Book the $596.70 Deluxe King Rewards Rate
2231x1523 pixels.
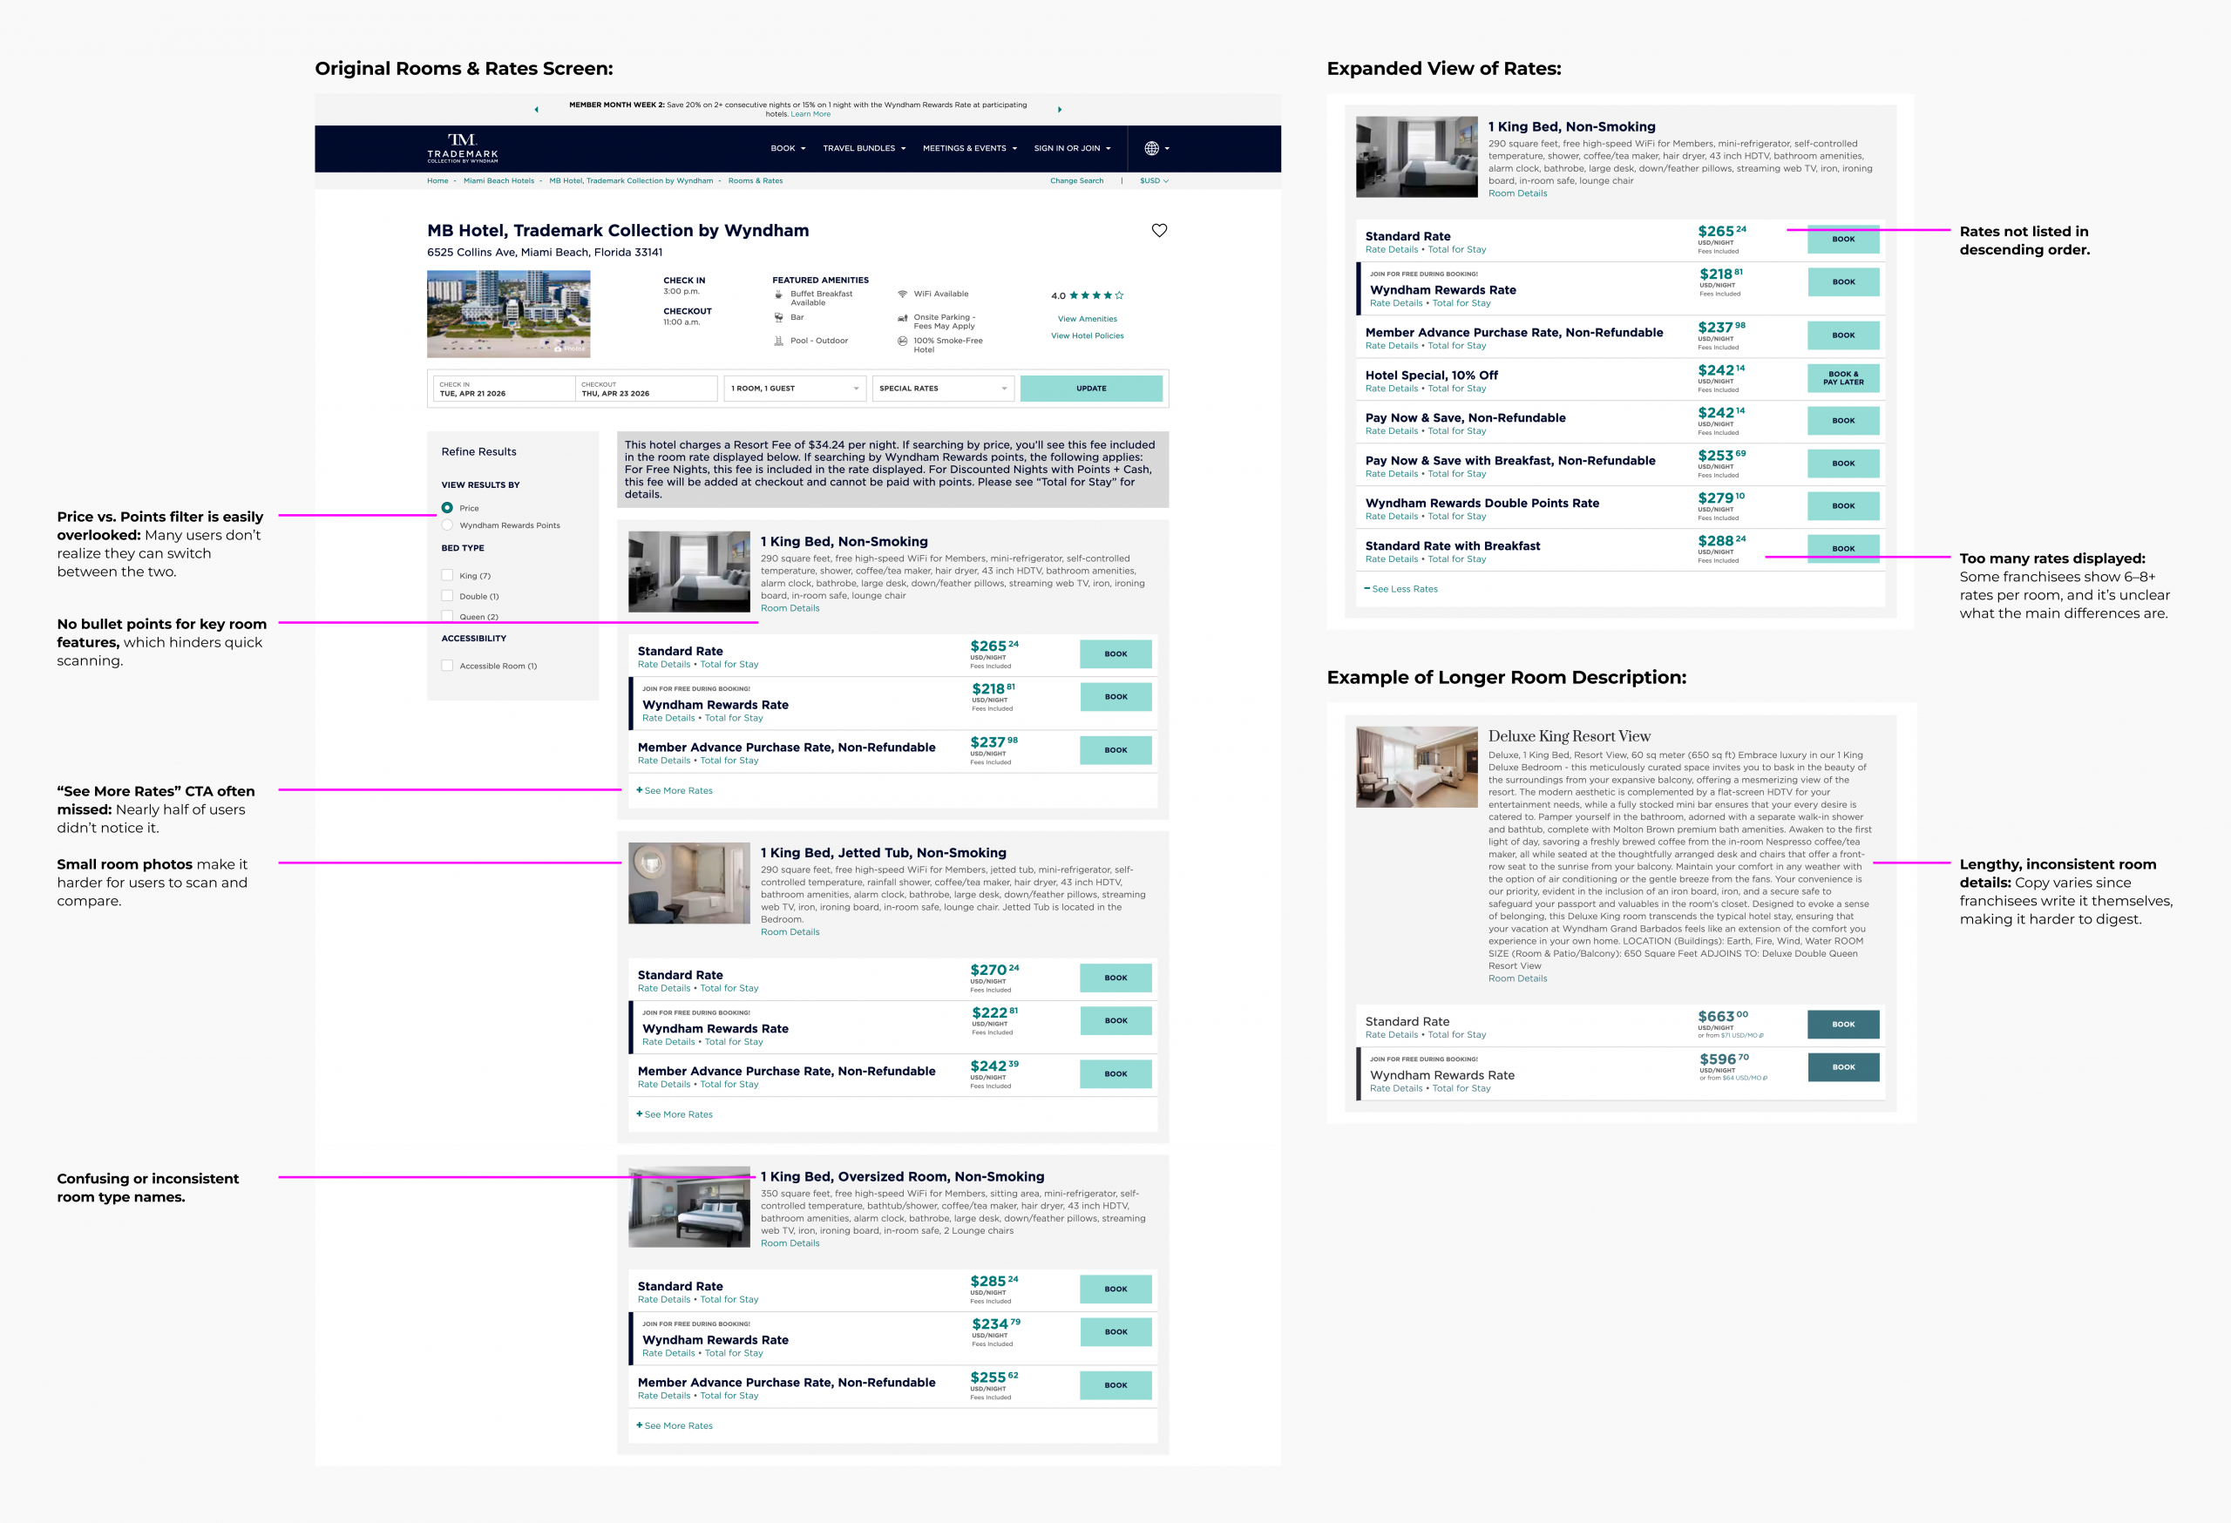coord(1843,1067)
